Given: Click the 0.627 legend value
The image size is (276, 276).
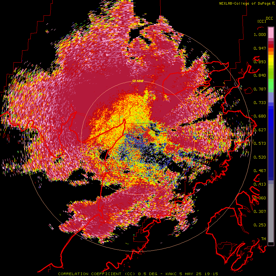Looking at the screenshot, I should [x=260, y=130].
